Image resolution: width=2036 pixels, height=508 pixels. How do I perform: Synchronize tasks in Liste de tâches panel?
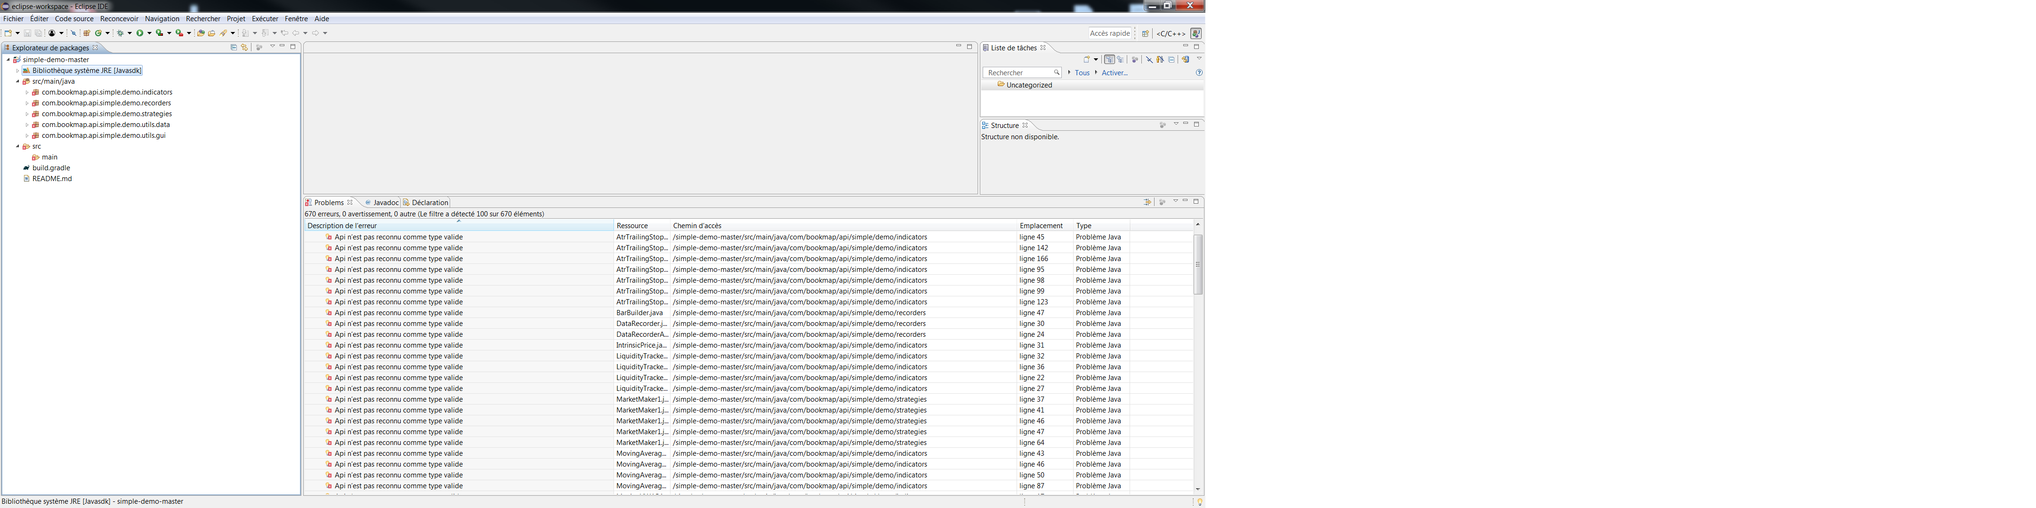(x=1186, y=59)
